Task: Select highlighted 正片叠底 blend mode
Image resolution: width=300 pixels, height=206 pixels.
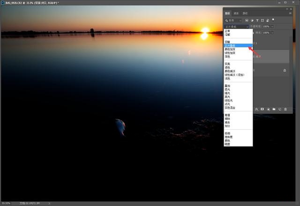Action: (238, 46)
